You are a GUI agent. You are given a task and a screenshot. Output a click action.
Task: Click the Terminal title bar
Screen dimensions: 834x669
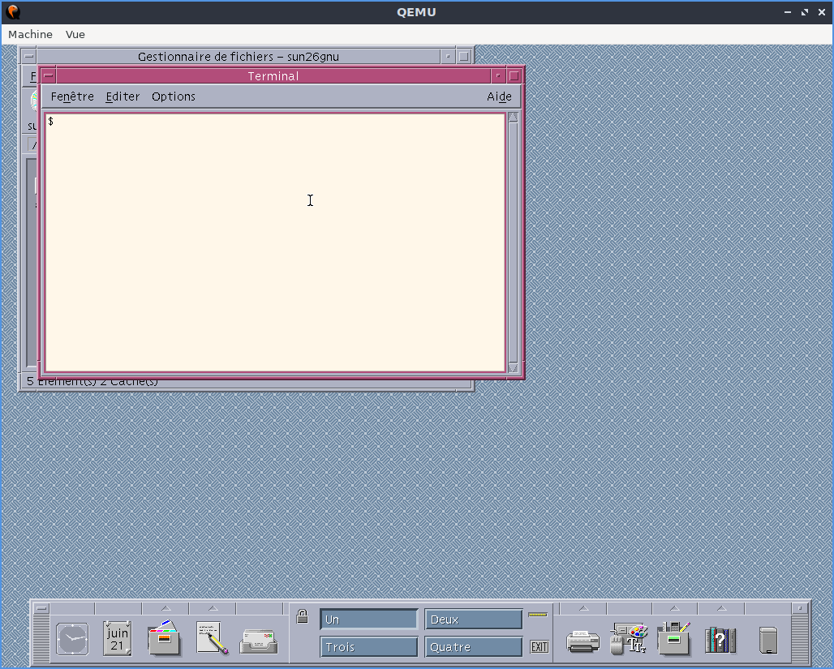point(273,76)
